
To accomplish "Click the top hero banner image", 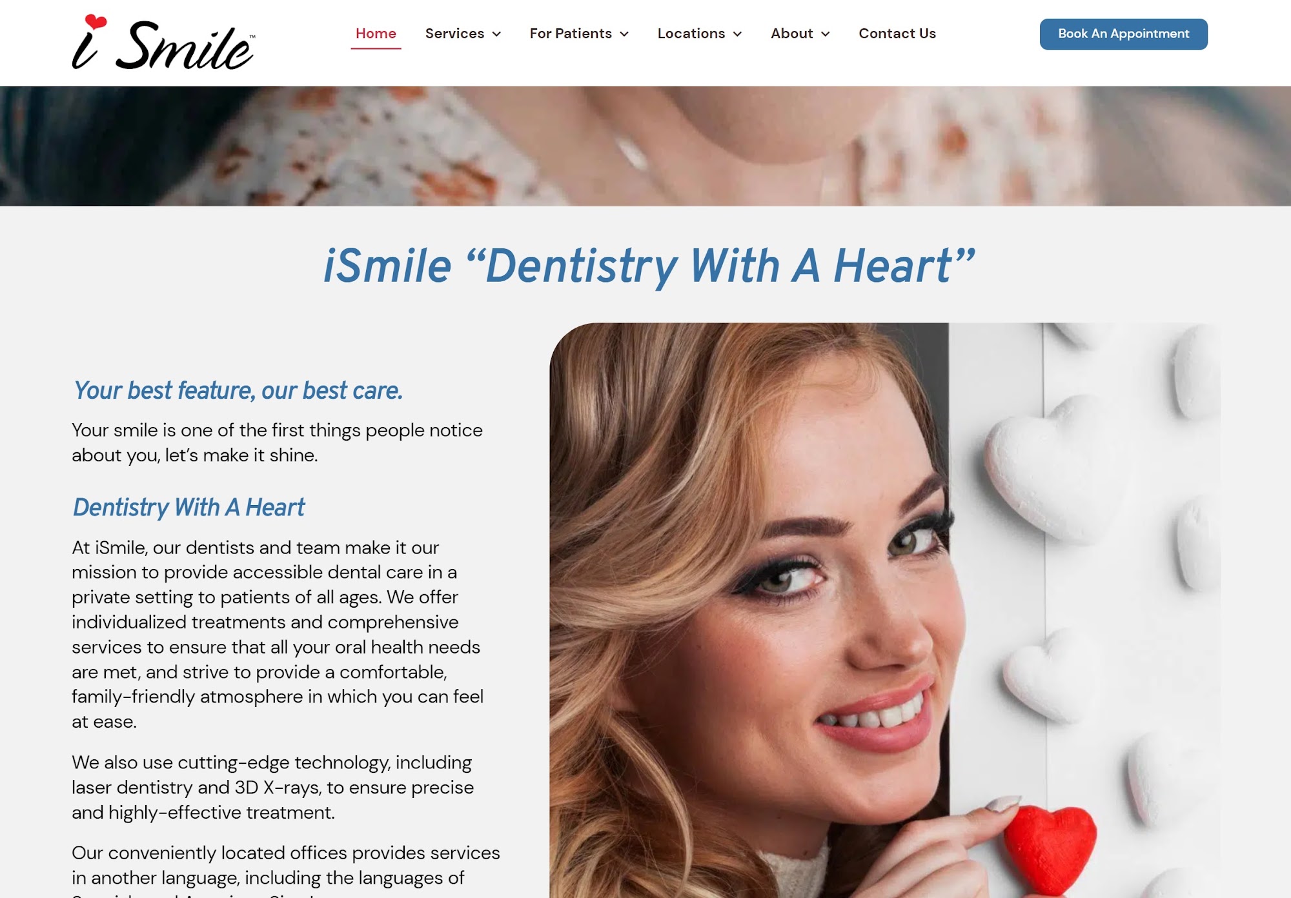I will [x=645, y=146].
